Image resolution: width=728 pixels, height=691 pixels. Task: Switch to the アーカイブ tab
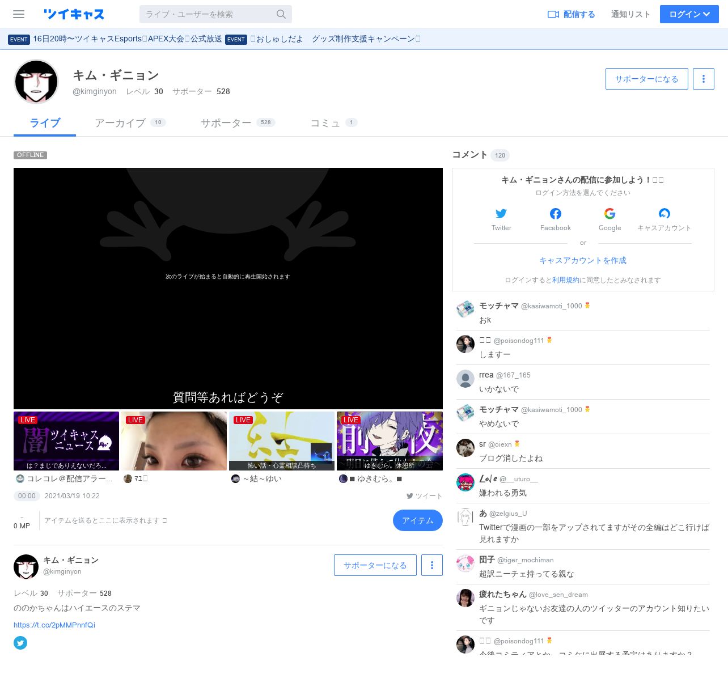(120, 123)
